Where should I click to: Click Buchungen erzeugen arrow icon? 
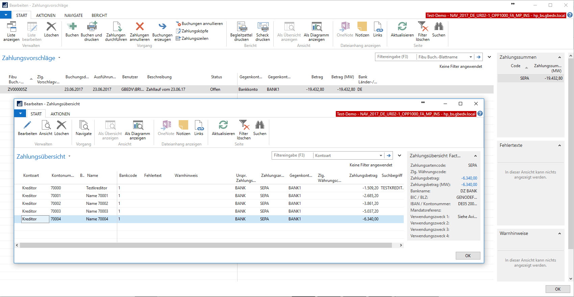point(163,26)
